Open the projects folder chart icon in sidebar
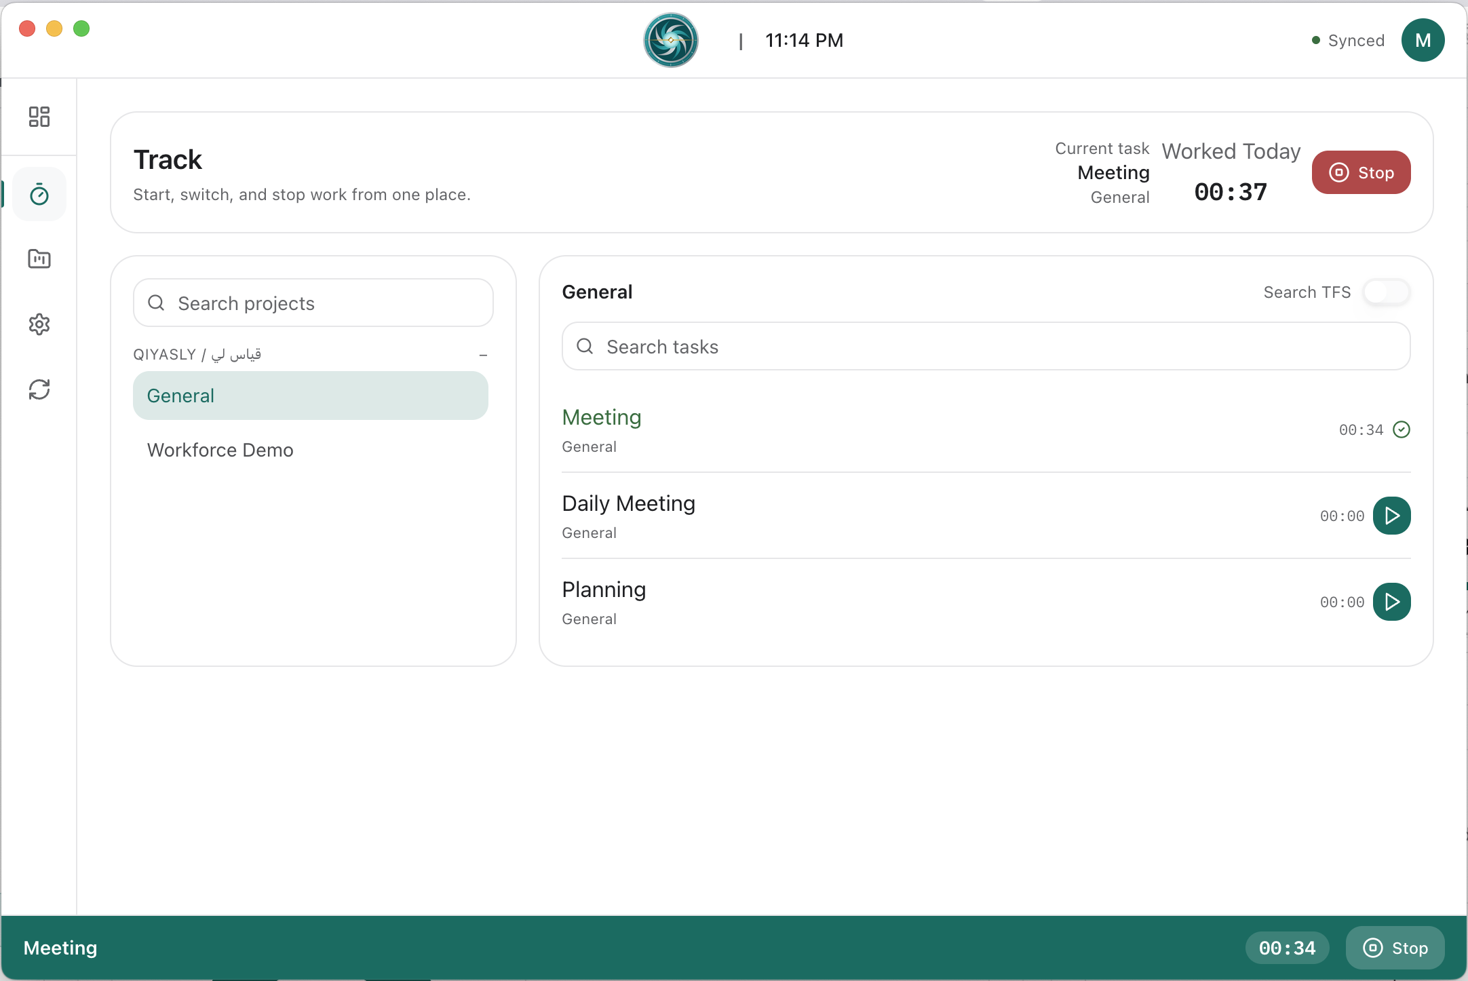Image resolution: width=1468 pixels, height=981 pixels. [x=39, y=258]
